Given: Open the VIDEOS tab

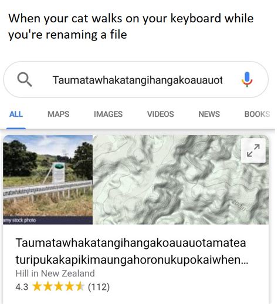Looking at the screenshot, I should click(x=161, y=114).
